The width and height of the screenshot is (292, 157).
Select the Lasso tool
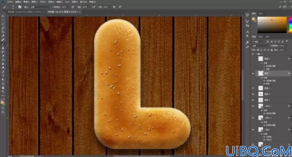3,24
